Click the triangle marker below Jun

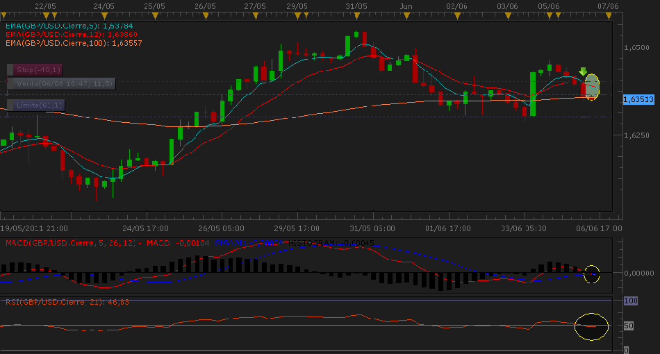406,15
